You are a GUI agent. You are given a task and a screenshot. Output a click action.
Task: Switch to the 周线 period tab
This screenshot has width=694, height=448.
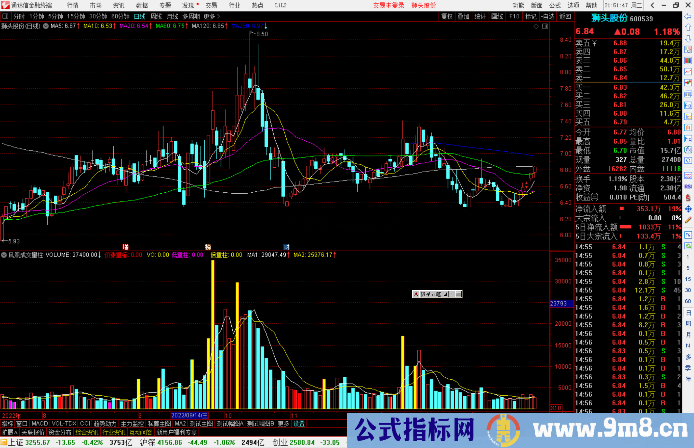156,16
